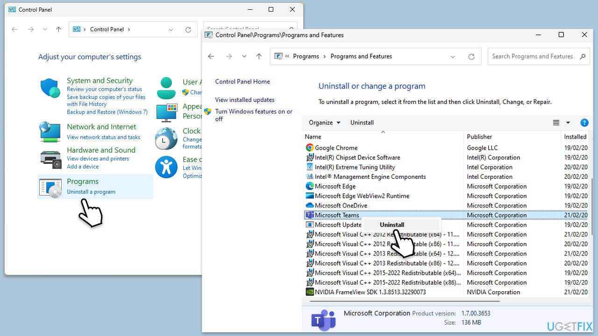Go back in Programs and Features window
The width and height of the screenshot is (598, 336).
coord(211,56)
